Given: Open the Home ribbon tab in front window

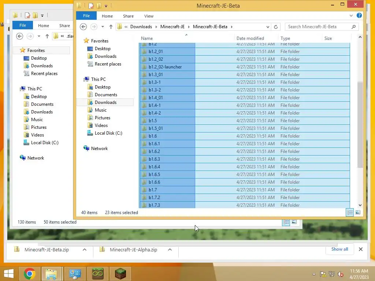Looking at the screenshot, I should [107, 16].
